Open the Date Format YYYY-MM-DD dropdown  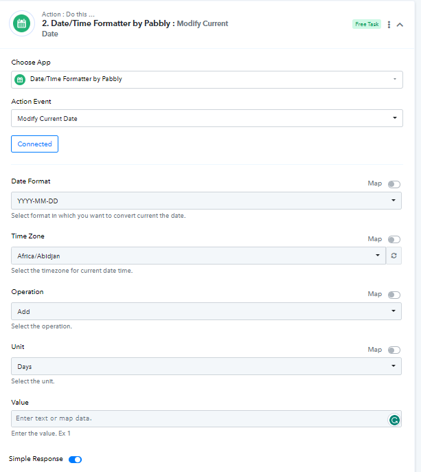[x=206, y=201]
